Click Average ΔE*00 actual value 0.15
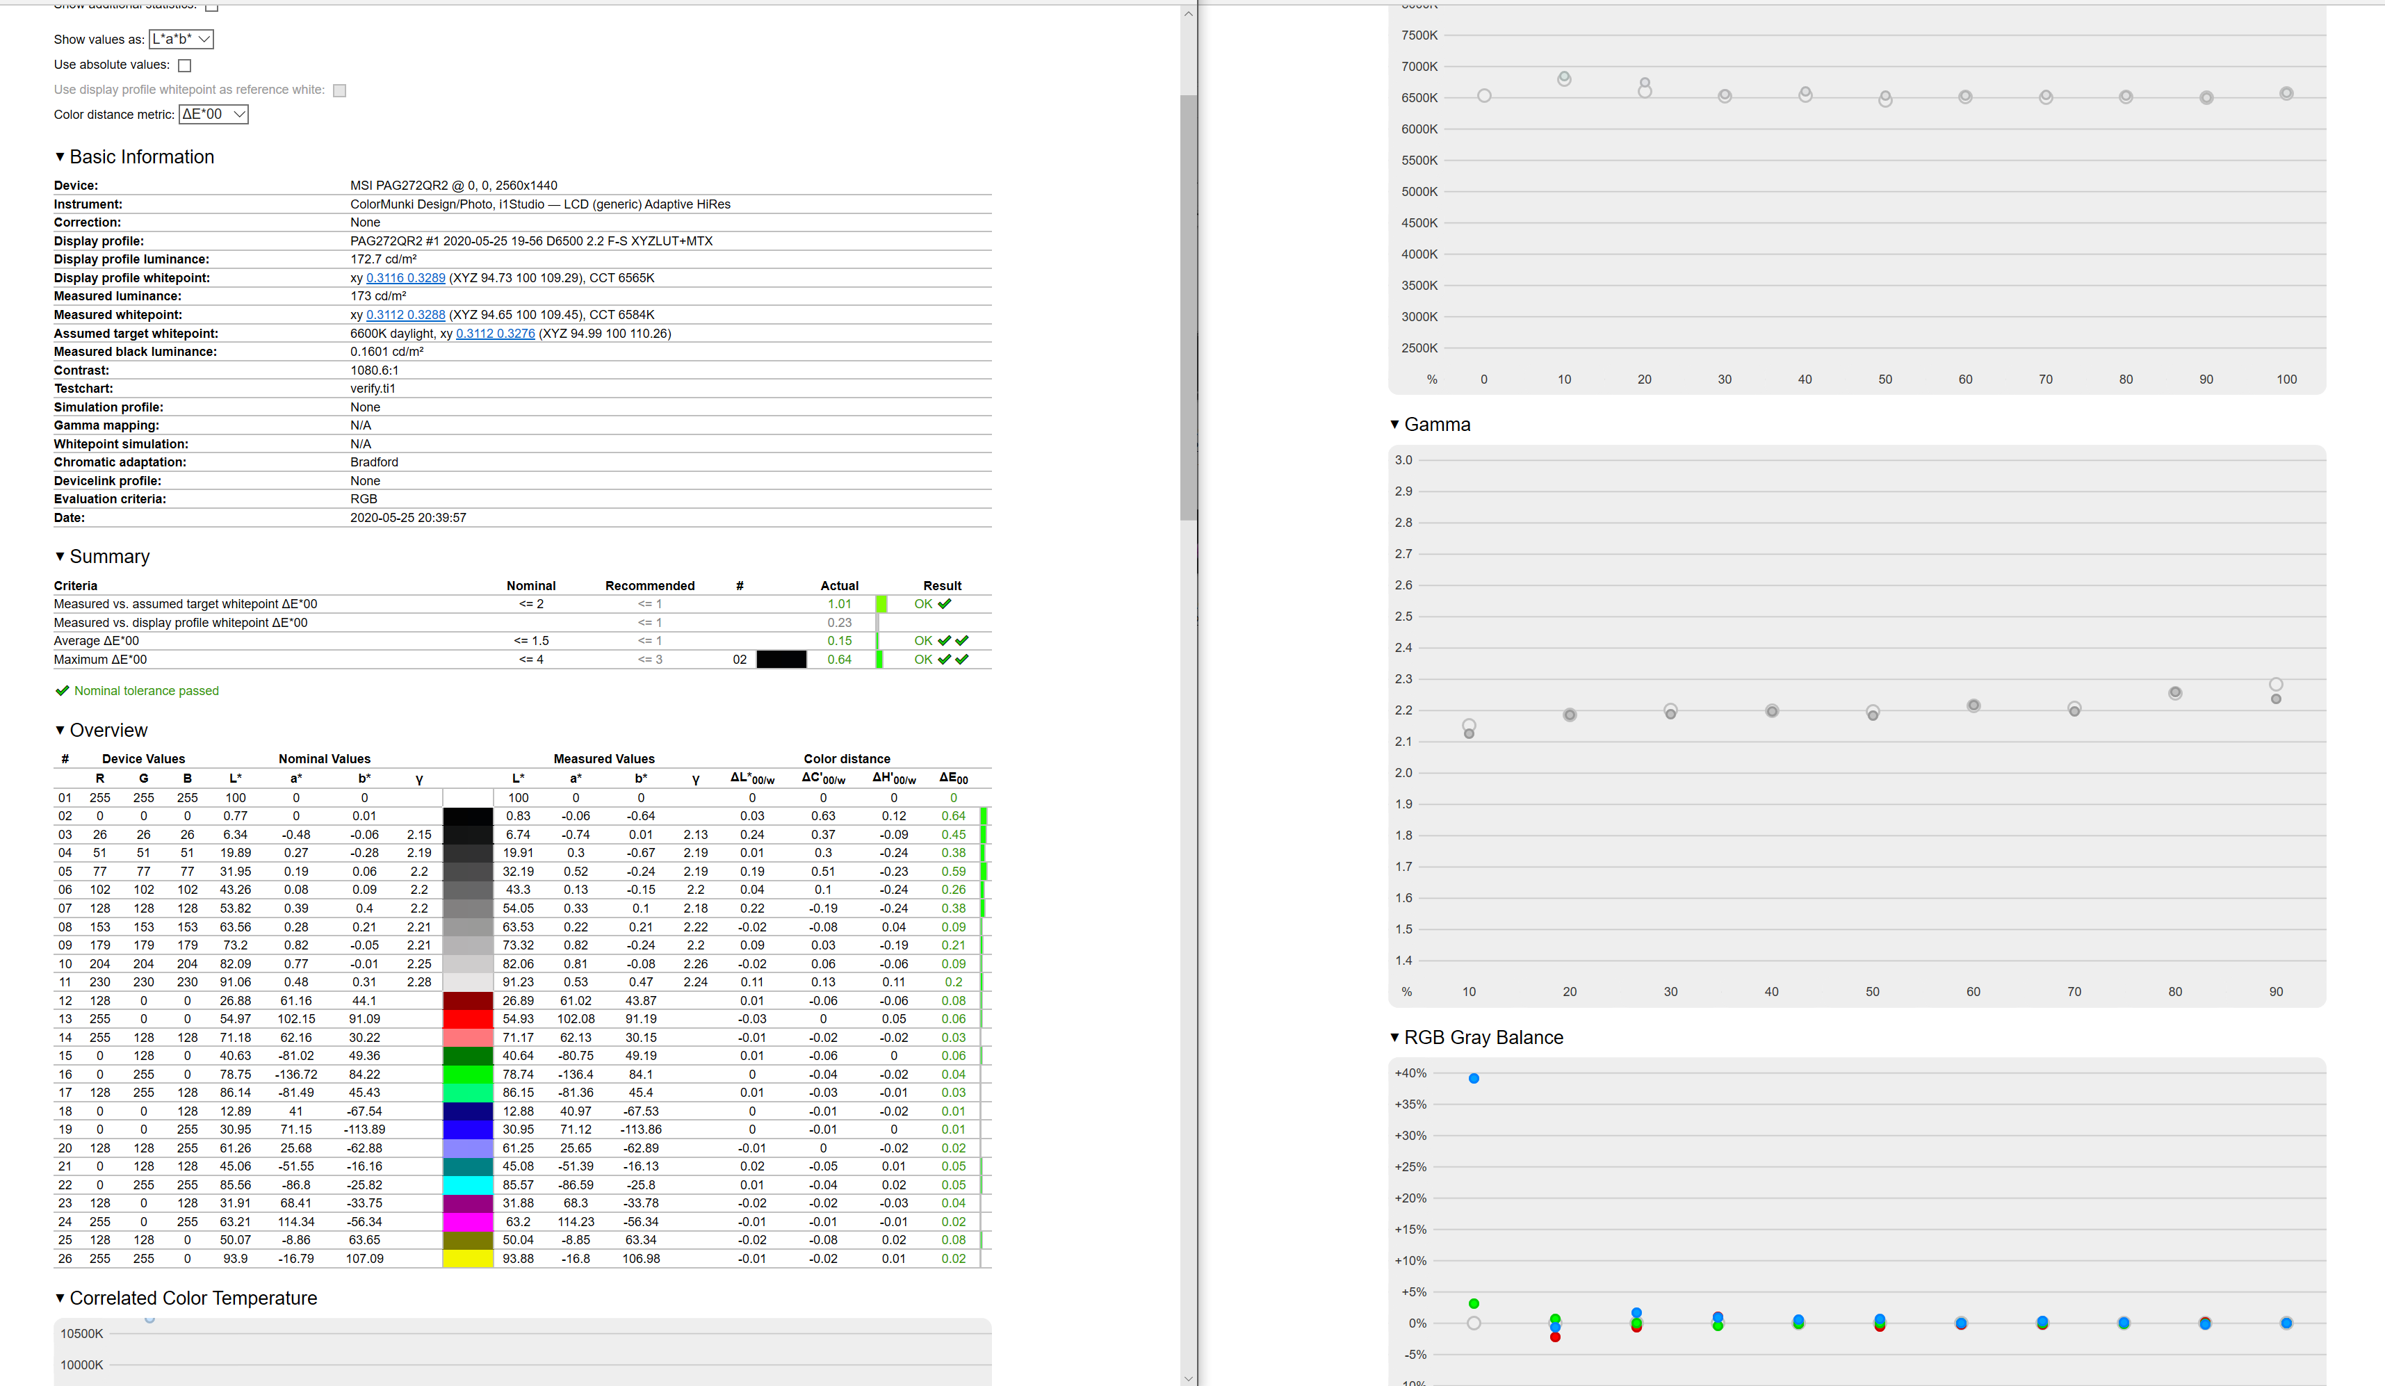The width and height of the screenshot is (2385, 1386). coord(840,640)
